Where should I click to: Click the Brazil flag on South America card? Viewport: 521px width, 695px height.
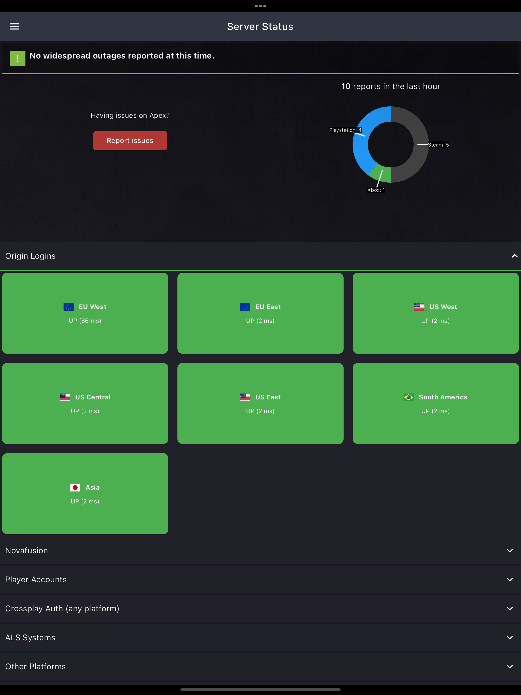(409, 397)
